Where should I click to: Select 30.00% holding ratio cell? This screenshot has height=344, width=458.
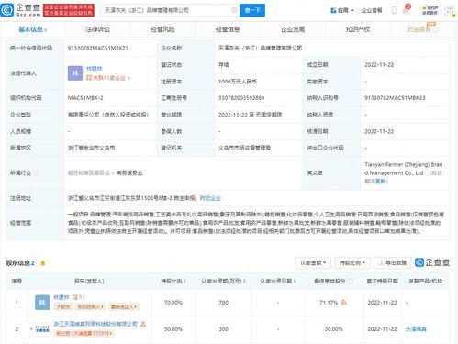tap(173, 329)
